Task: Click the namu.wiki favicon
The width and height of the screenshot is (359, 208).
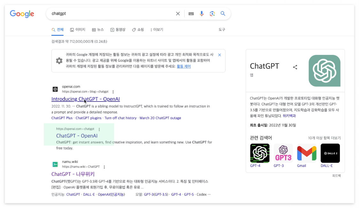Action: (x=55, y=164)
